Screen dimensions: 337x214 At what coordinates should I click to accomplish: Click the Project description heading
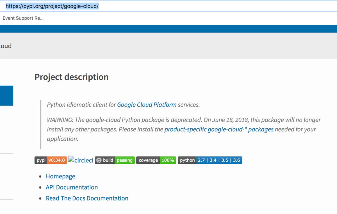pos(72,77)
